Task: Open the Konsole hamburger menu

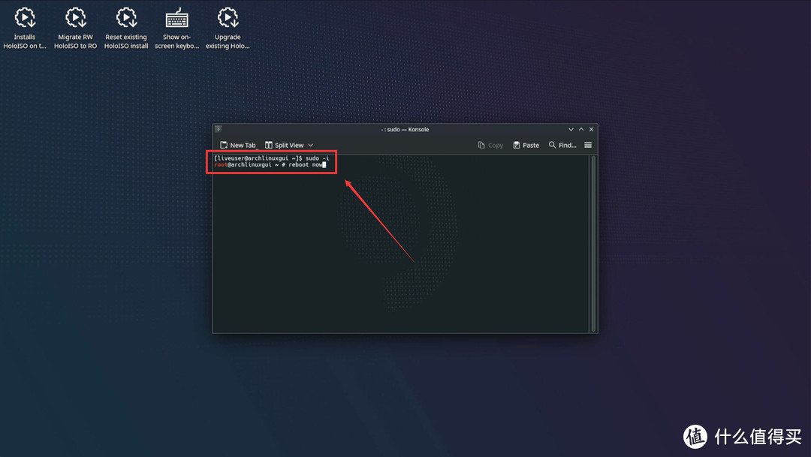Action: (588, 146)
